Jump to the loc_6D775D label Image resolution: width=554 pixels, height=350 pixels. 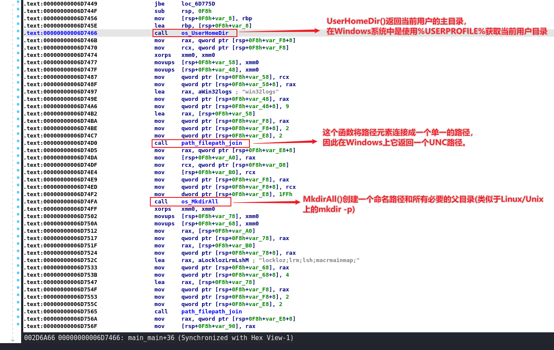pos(198,4)
